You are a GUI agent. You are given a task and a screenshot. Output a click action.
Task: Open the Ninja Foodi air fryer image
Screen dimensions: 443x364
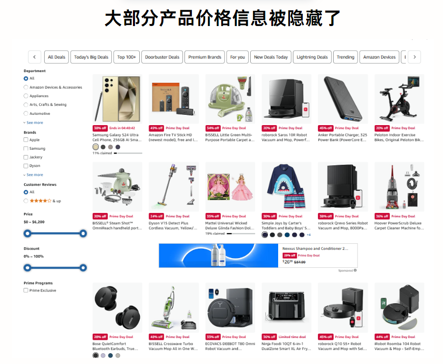(x=287, y=308)
